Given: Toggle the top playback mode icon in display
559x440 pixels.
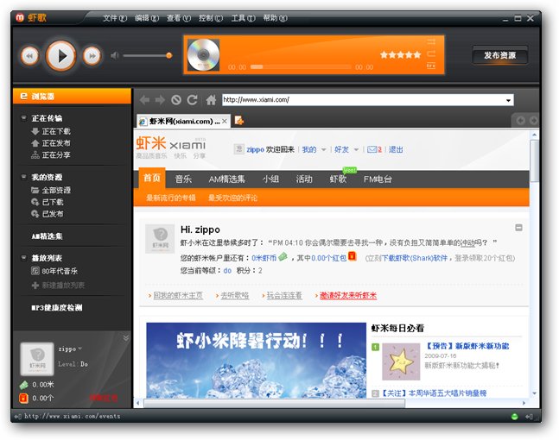Looking at the screenshot, I should [431, 42].
